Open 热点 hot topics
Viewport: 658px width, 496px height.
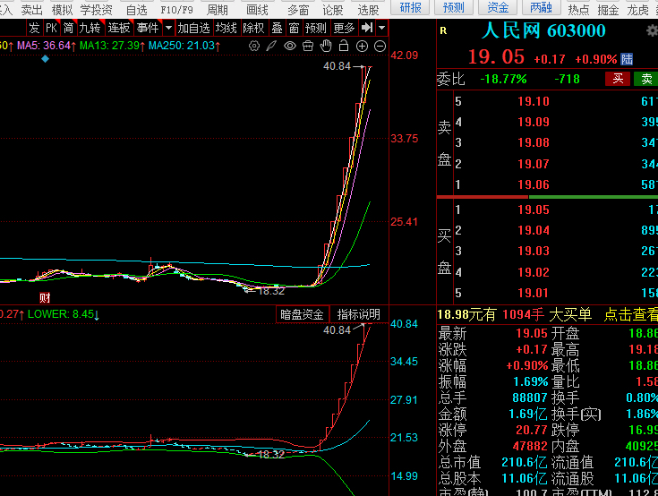[578, 9]
